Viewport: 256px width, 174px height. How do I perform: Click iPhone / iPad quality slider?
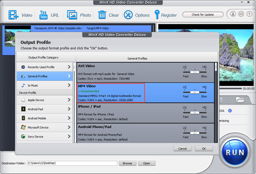195,112
